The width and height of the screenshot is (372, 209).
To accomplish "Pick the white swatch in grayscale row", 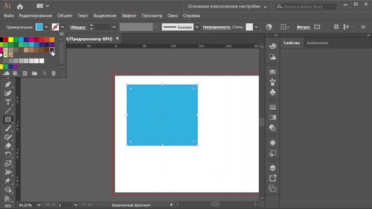I will [x=42, y=61].
